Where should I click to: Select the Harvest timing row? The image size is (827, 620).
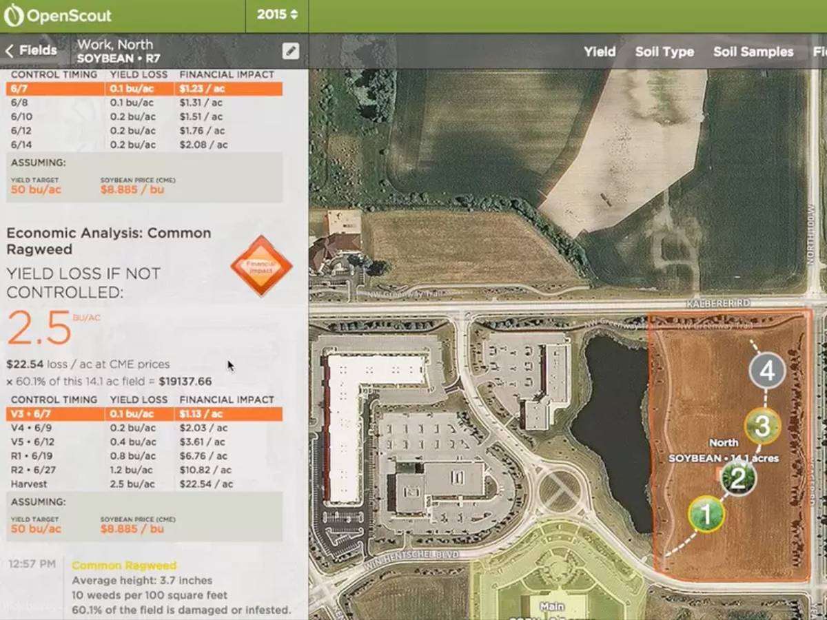[x=144, y=484]
